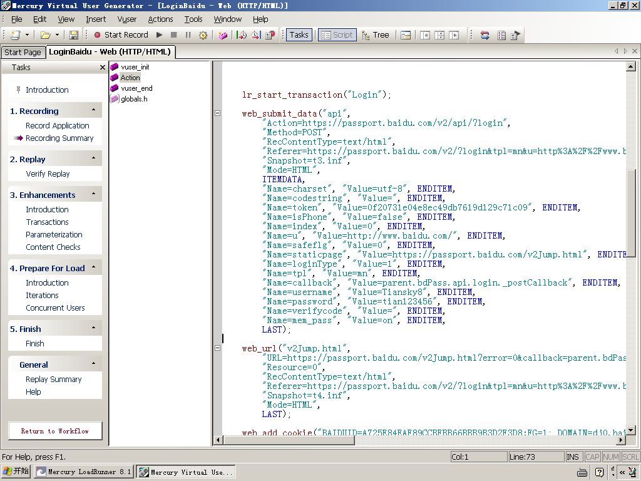Open the Actions menu
Screen dimensions: 641x481
click(x=161, y=19)
